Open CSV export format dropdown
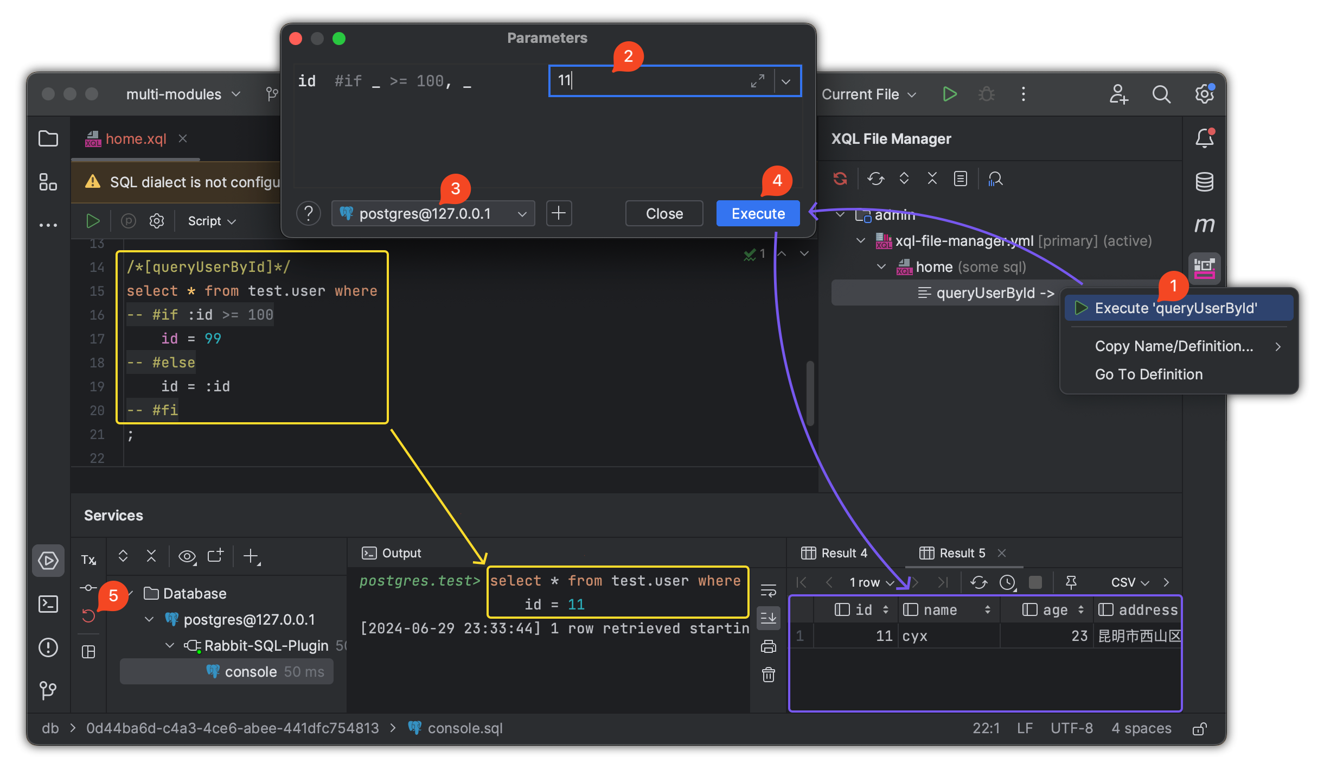The height and width of the screenshot is (775, 1324). 1130,582
